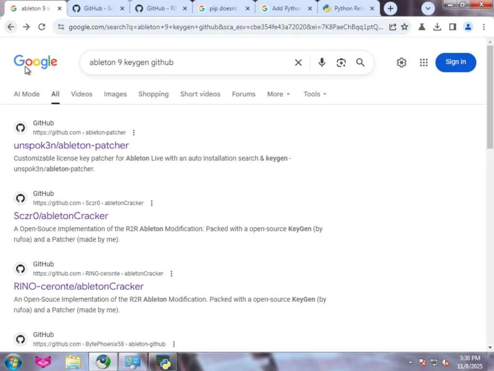Switch to Images results
494x371 pixels.
[115, 94]
